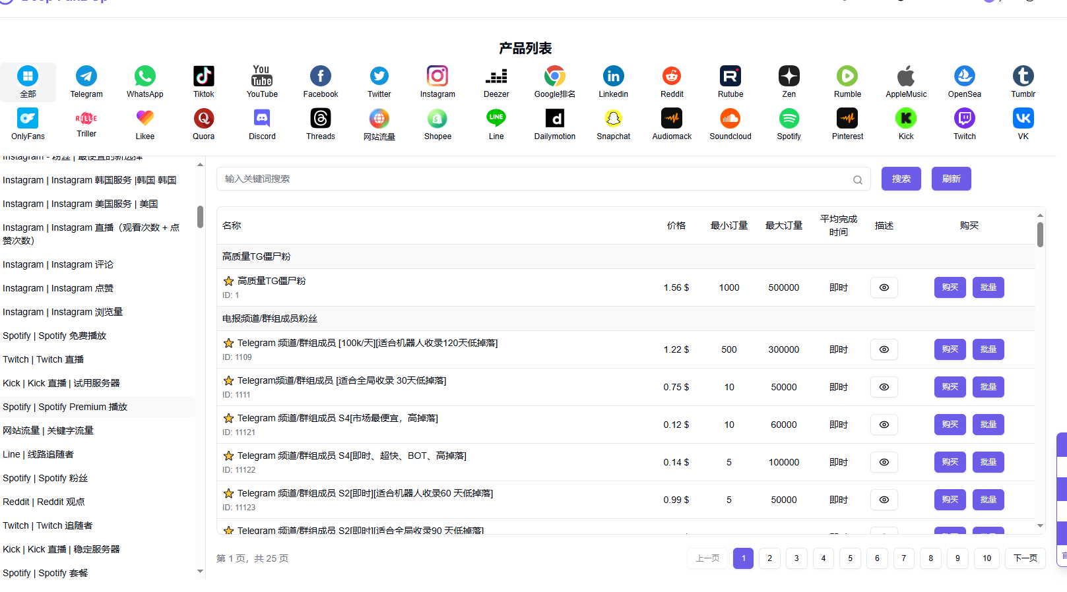
Task: Favorite star for 高质量TG僵尸粉 ID 1
Action: (228, 281)
